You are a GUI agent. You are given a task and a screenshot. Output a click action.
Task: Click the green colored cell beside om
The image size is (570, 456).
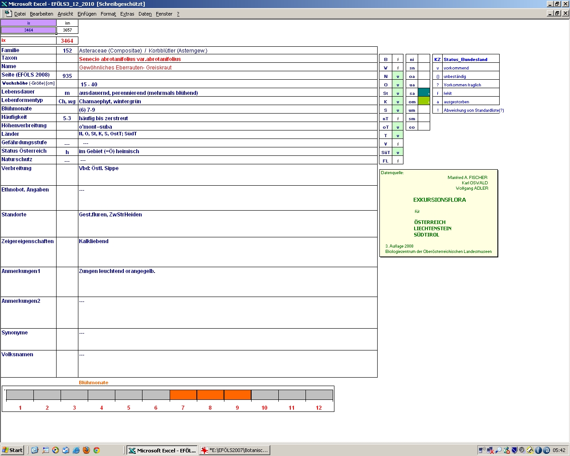[424, 101]
